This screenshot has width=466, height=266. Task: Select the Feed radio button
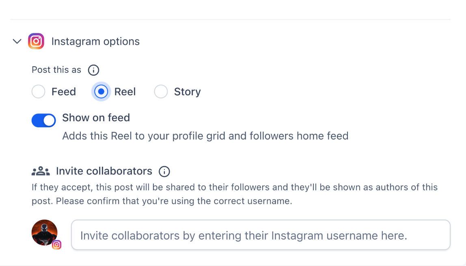click(x=39, y=92)
